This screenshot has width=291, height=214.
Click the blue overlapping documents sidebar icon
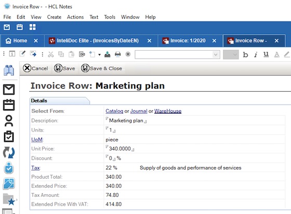(9, 183)
